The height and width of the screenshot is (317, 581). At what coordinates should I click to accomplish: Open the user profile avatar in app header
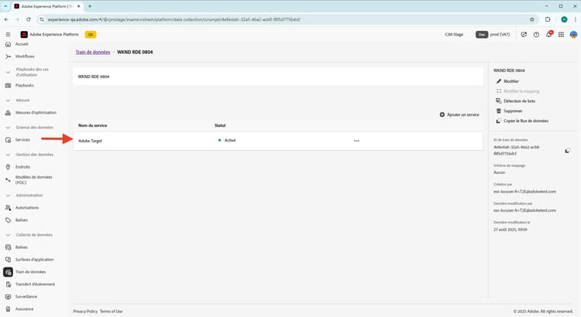coord(573,34)
